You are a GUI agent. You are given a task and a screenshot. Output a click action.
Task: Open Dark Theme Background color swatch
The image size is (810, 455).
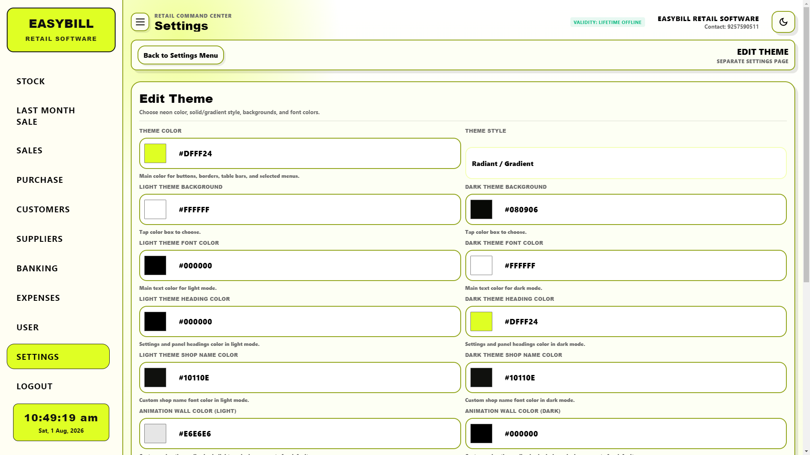pyautogui.click(x=481, y=209)
